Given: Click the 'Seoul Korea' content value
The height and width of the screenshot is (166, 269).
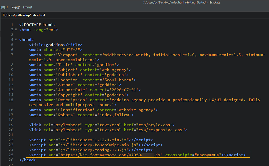Looking at the screenshot, I should (118, 80).
